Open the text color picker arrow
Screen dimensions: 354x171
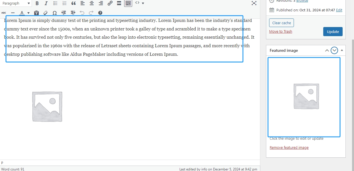pyautogui.click(x=28, y=13)
